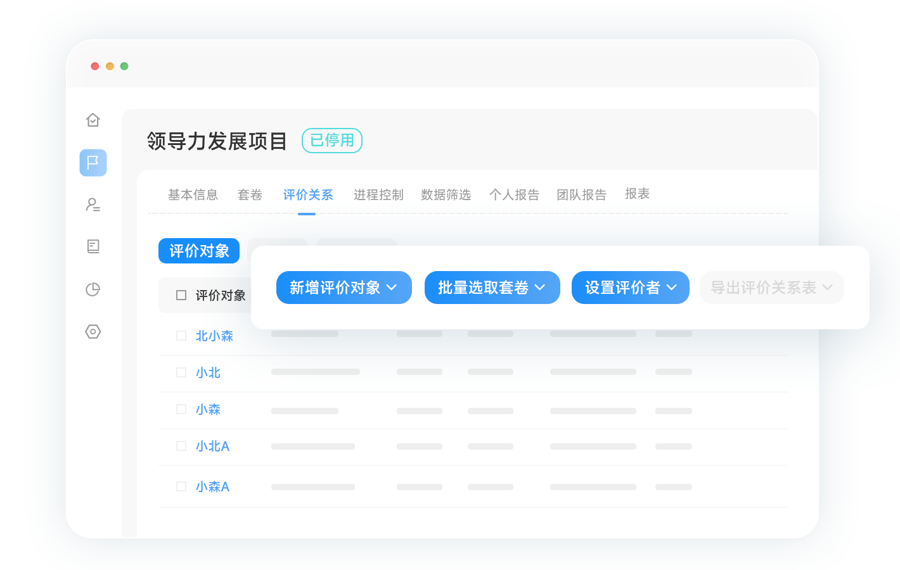Image resolution: width=900 pixels, height=570 pixels.
Task: Open the 导出评价关系表 dropdown
Action: click(x=771, y=288)
